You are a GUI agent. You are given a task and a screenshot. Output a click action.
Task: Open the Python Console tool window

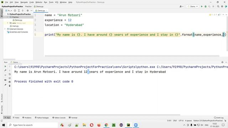(59, 118)
